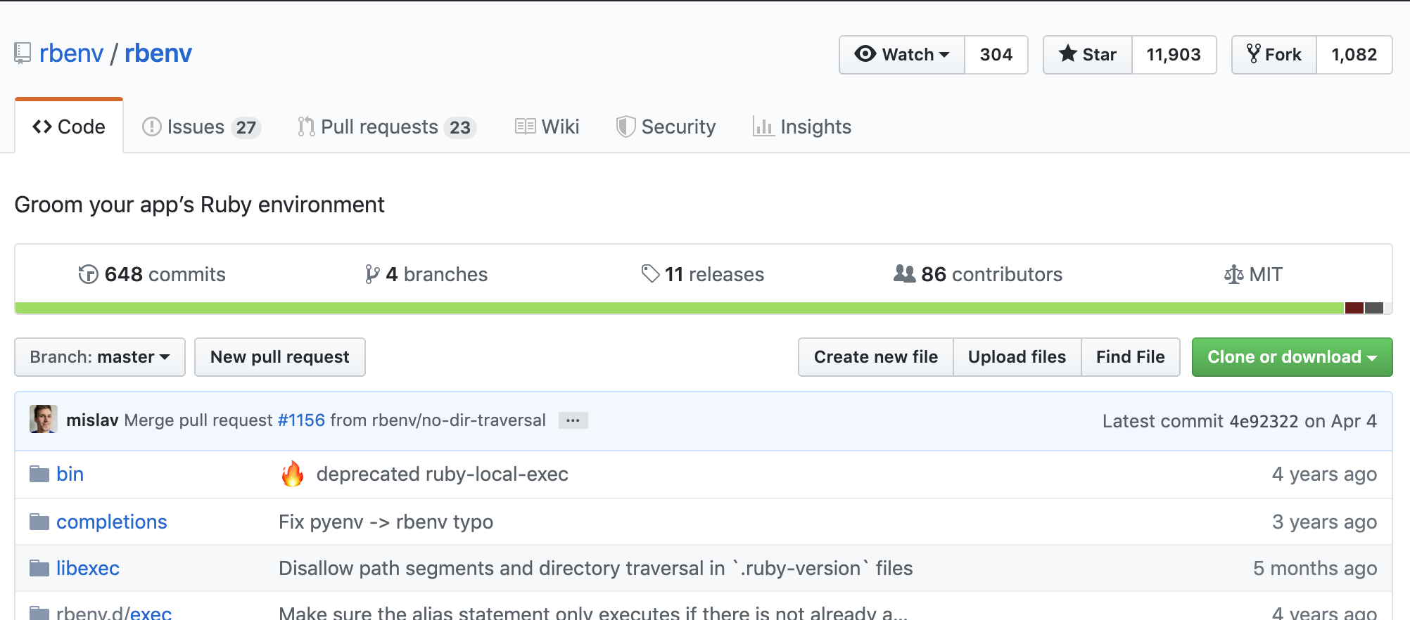
Task: Click the libexec folder icon
Action: click(39, 568)
